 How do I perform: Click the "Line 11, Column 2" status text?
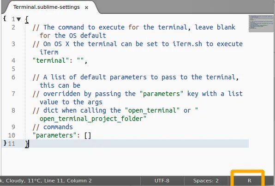68,180
